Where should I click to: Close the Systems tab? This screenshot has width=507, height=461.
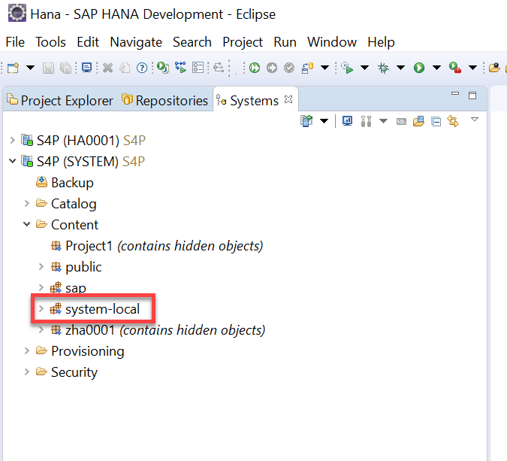pos(288,99)
